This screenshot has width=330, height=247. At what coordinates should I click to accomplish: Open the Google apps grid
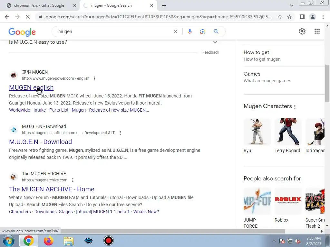pyautogui.click(x=317, y=31)
